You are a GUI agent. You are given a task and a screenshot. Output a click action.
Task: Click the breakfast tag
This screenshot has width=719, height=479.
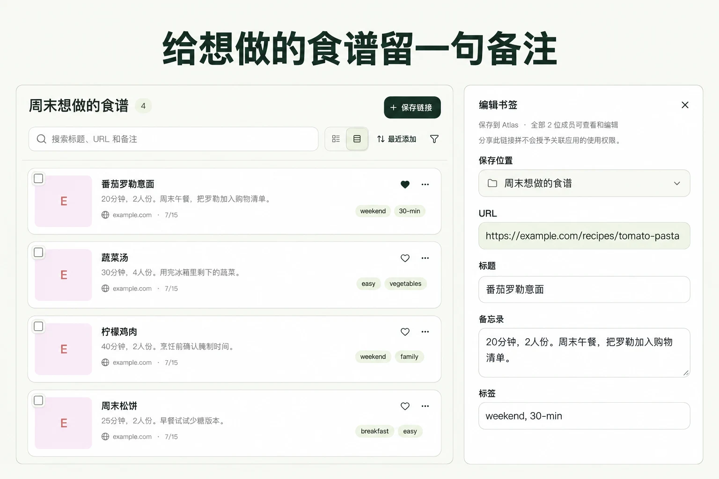point(374,431)
